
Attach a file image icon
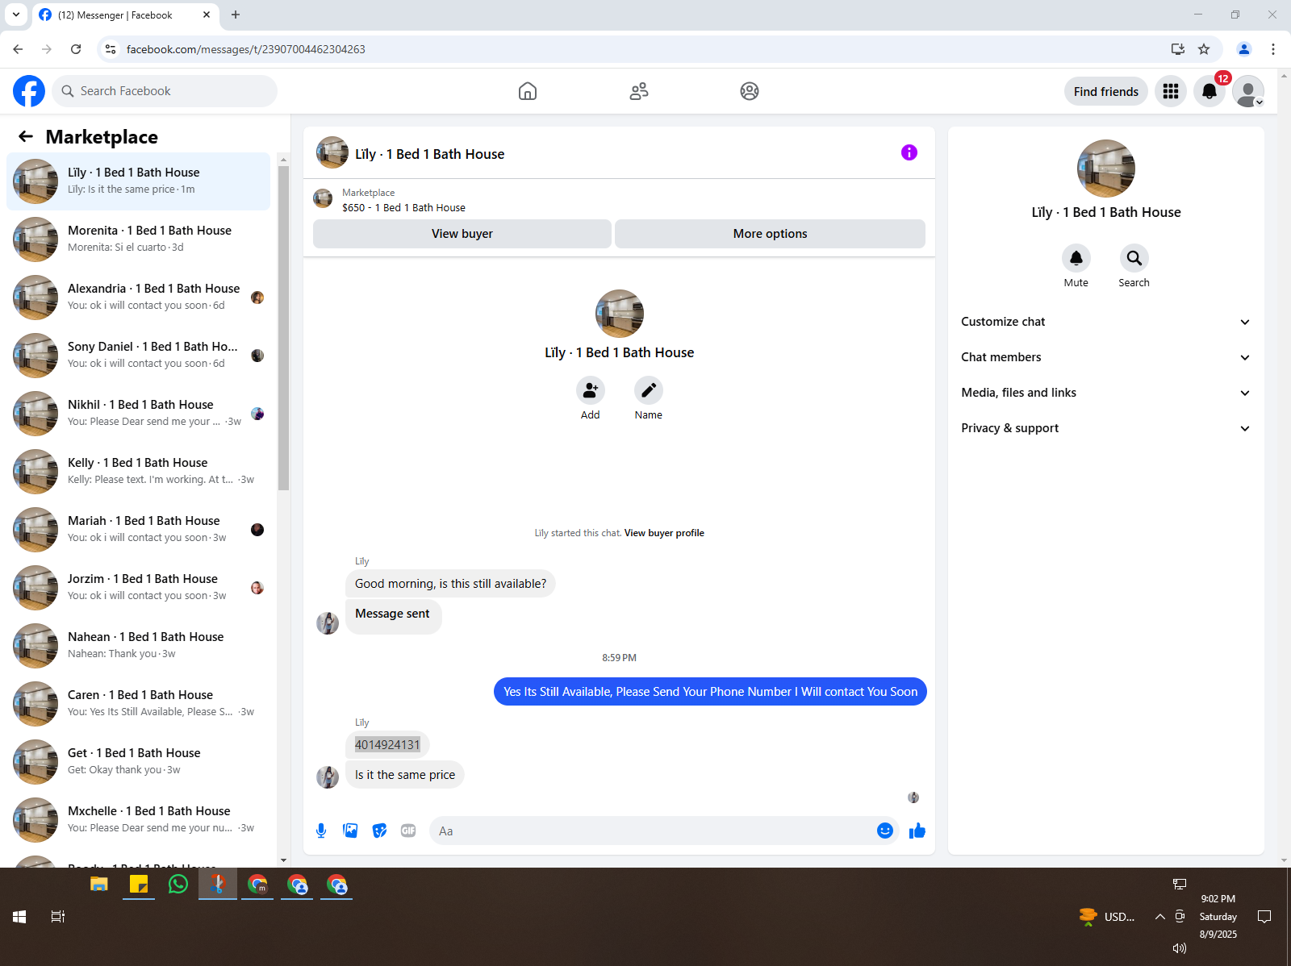[x=350, y=831]
